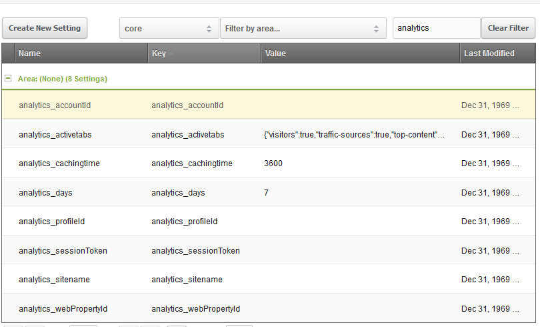Sort by Last Modified column header

pos(489,53)
